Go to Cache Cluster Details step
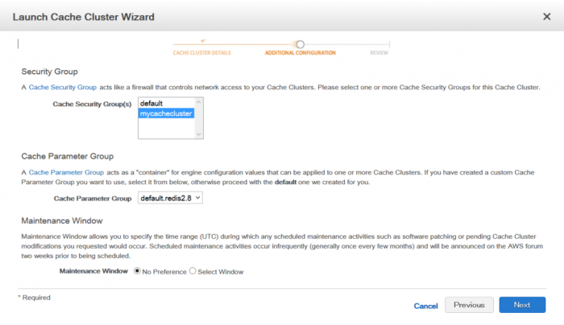564x325 pixels. (201, 53)
